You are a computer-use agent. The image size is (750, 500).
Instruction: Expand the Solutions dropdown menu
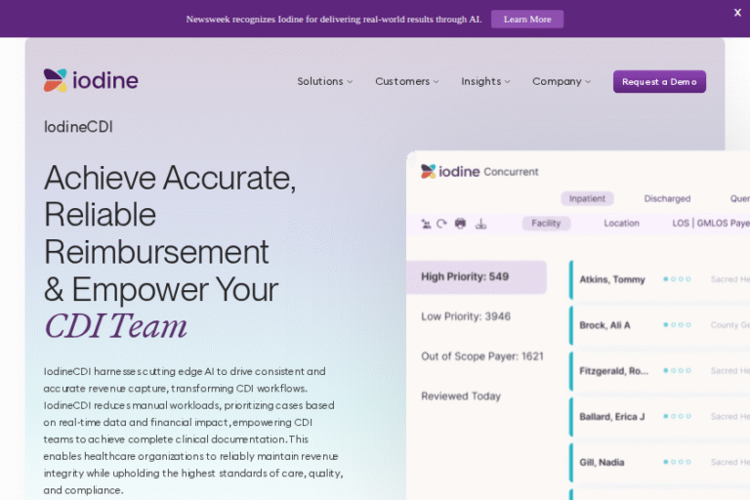pyautogui.click(x=324, y=82)
